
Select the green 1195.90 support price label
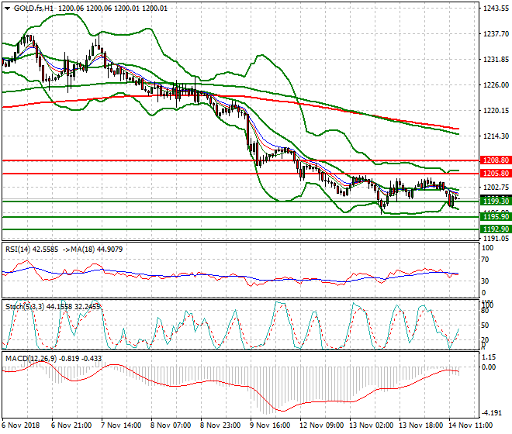tap(496, 217)
